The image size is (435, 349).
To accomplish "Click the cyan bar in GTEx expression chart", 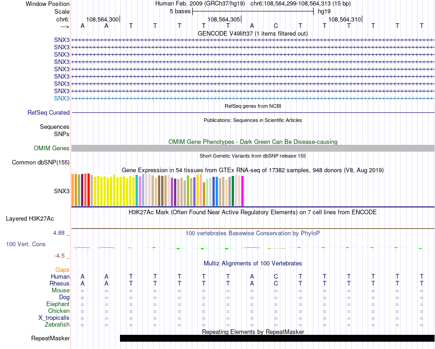I will 137,190.
